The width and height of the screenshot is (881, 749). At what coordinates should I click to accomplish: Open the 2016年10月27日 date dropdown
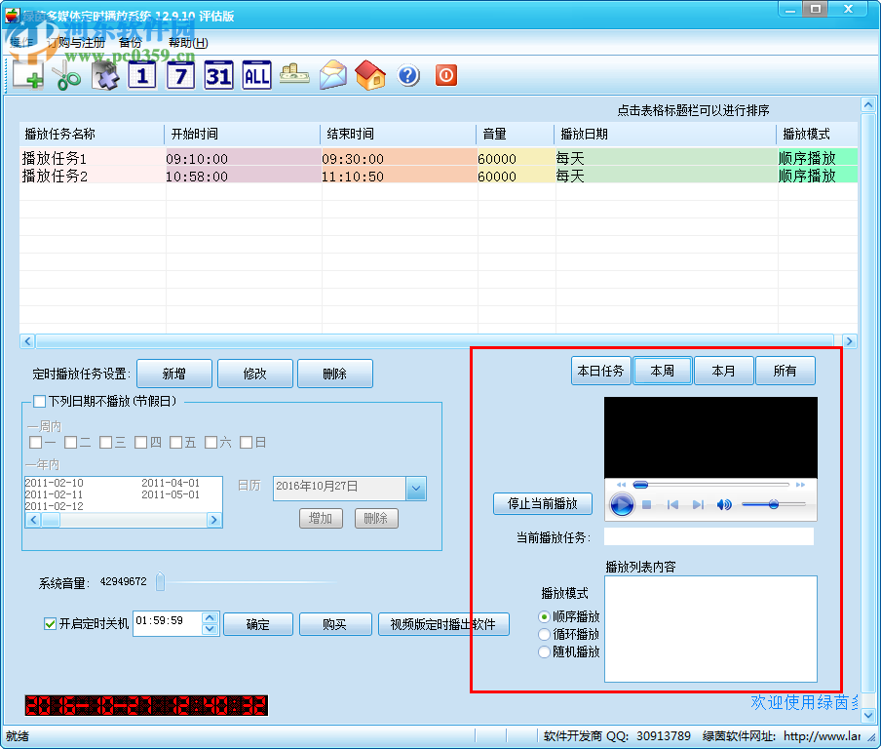tap(418, 487)
